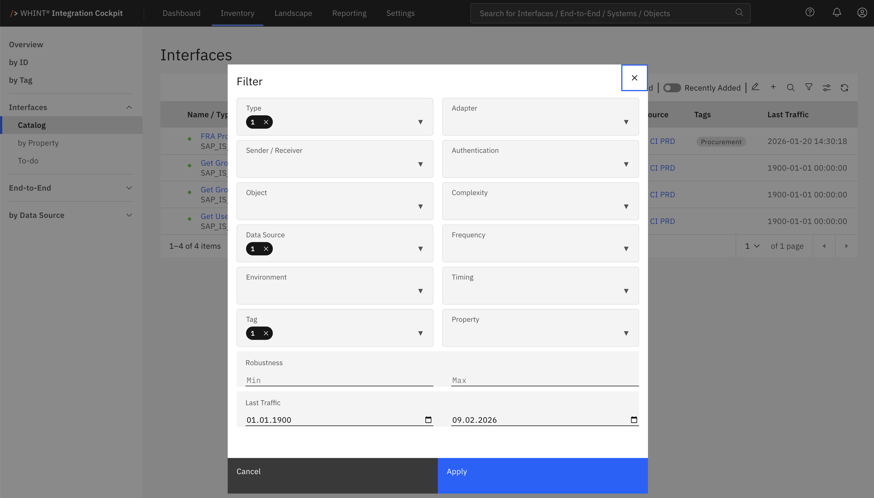Open the notifications bell

[837, 13]
